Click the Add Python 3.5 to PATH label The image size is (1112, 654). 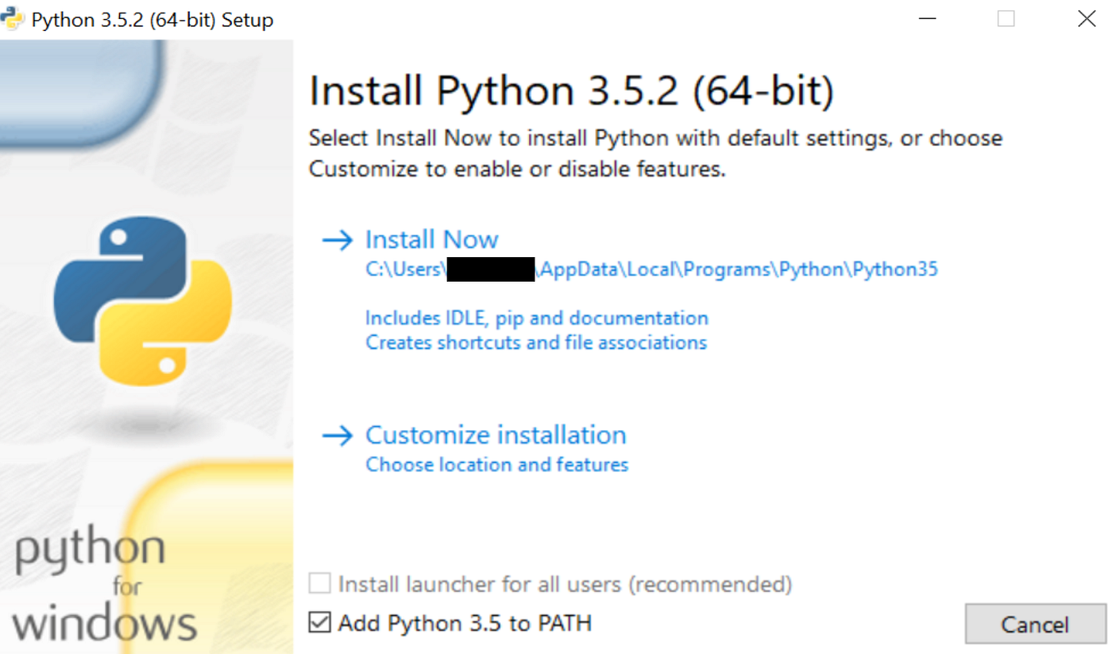coord(465,623)
